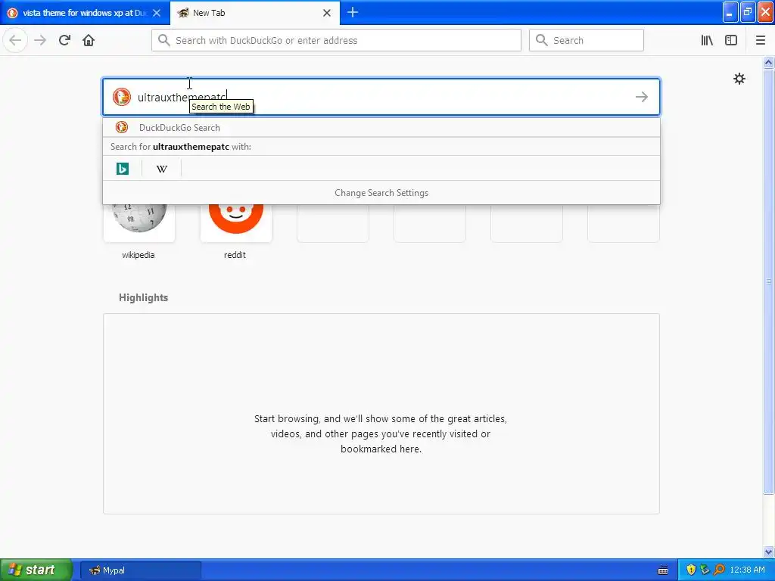
Task: Click the toolbar Search box
Action: [x=587, y=40]
